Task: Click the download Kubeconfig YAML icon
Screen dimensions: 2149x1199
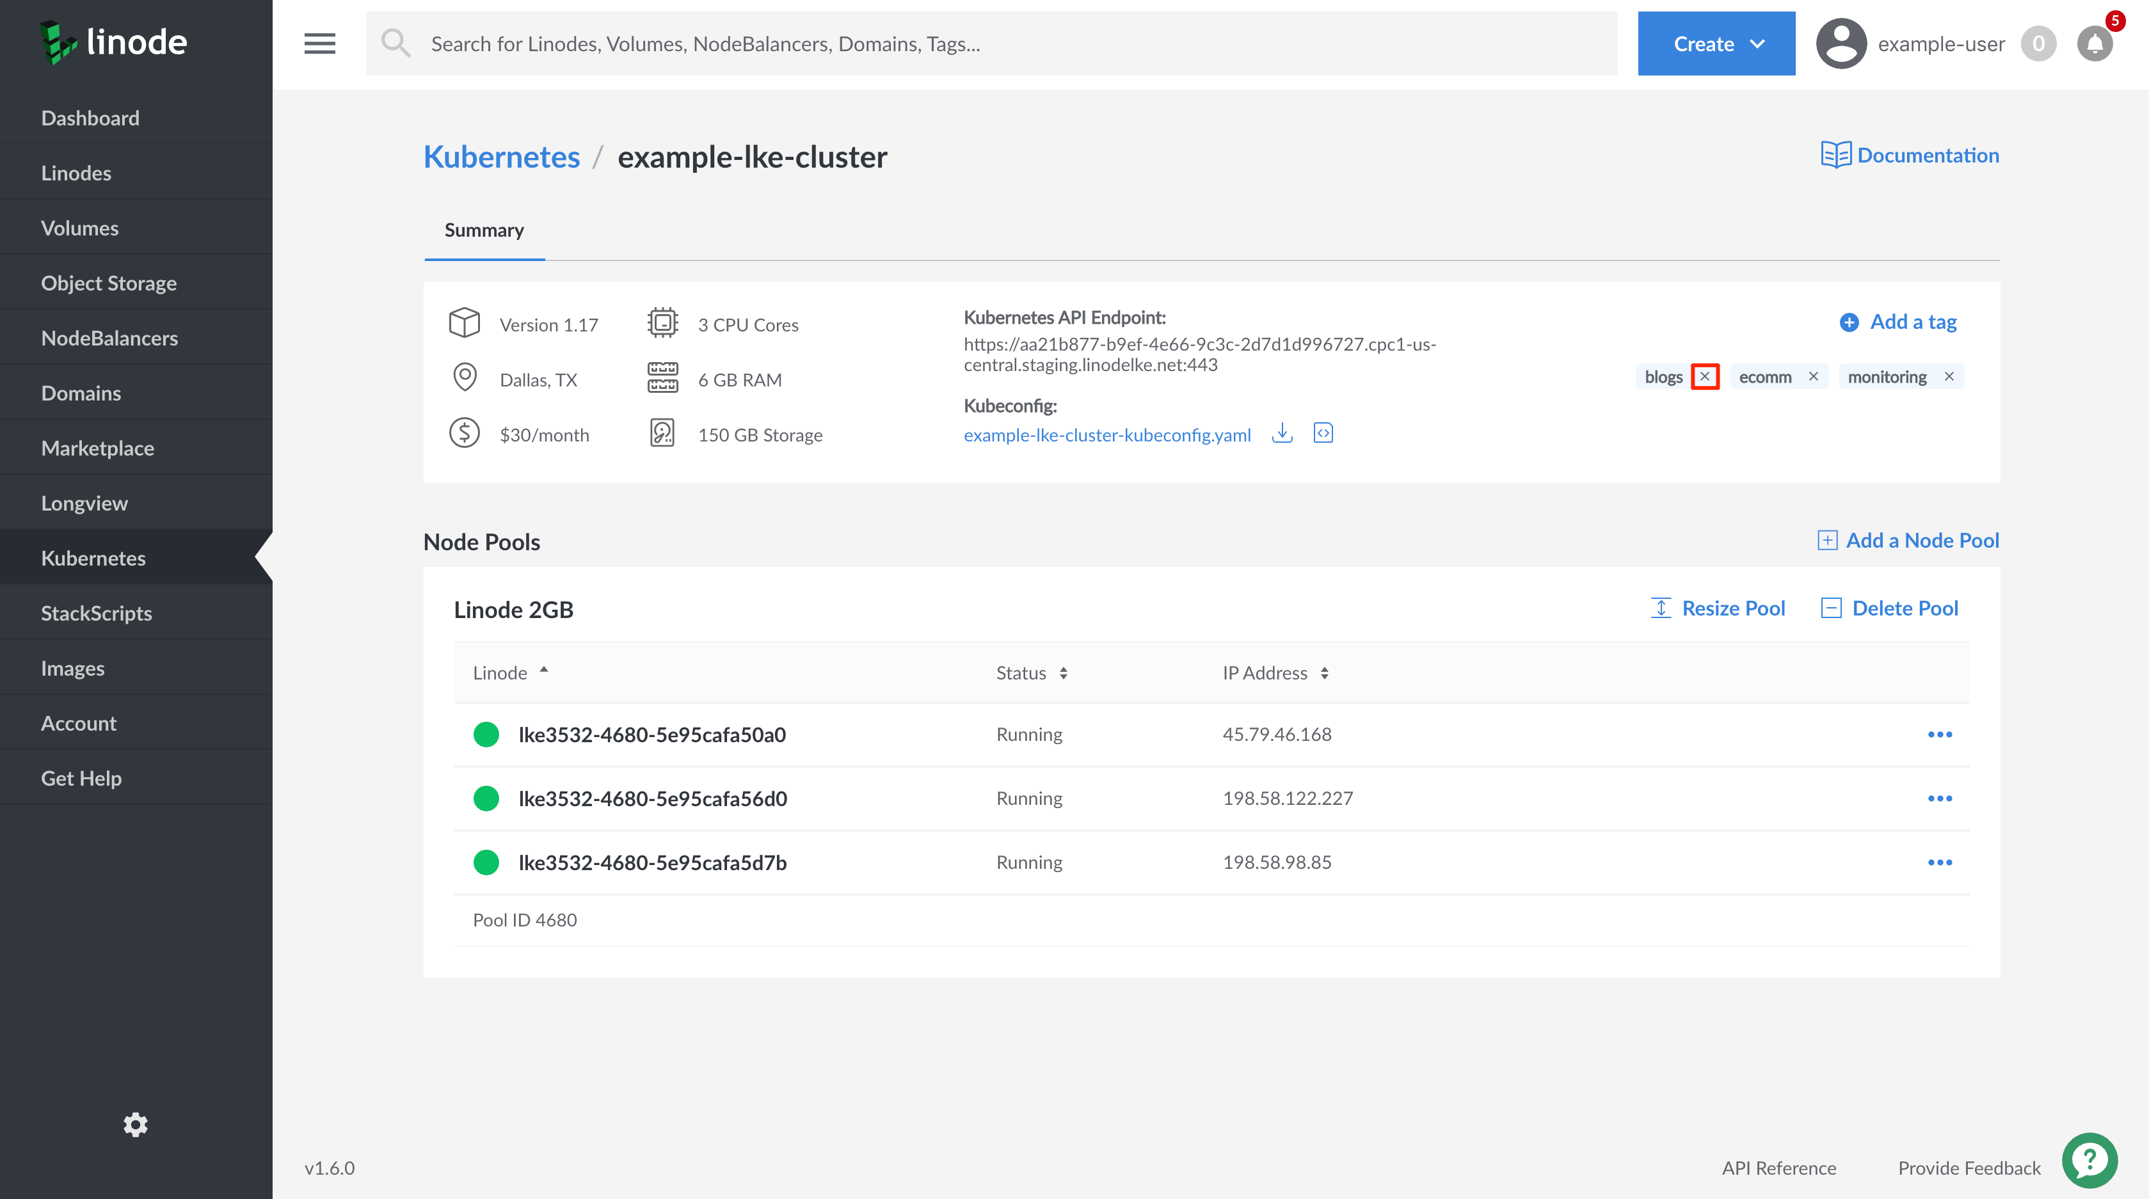Action: [x=1281, y=432]
